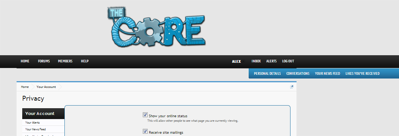Open the breadcrumb pop-out icon

(x=292, y=87)
